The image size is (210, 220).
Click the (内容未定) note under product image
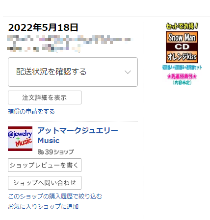(x=182, y=82)
